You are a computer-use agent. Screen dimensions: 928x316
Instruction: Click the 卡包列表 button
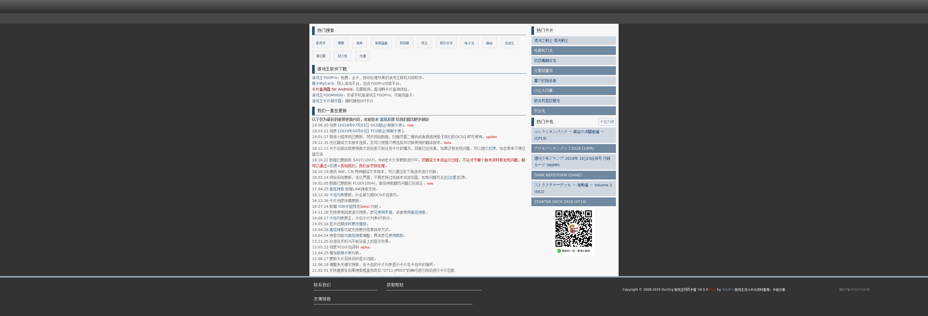607,122
